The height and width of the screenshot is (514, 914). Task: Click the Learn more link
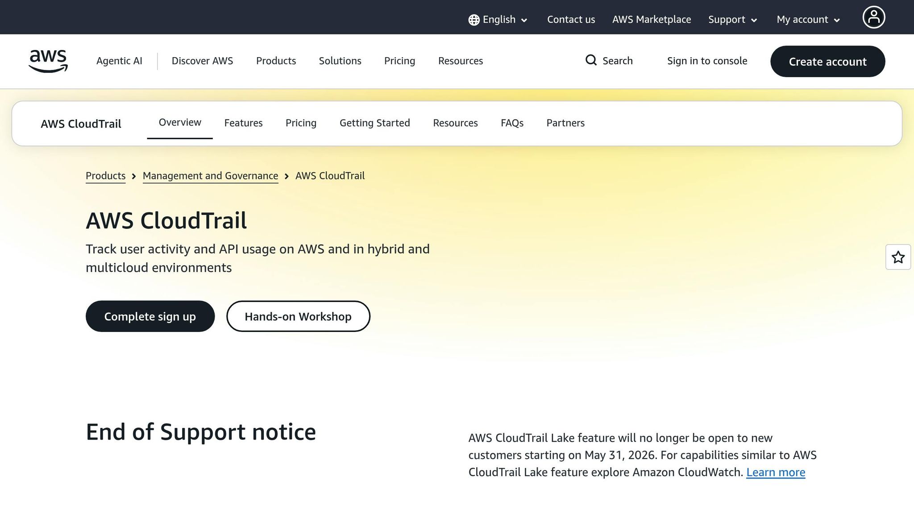(776, 472)
